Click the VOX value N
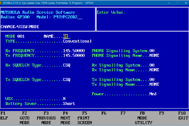 click(64, 99)
